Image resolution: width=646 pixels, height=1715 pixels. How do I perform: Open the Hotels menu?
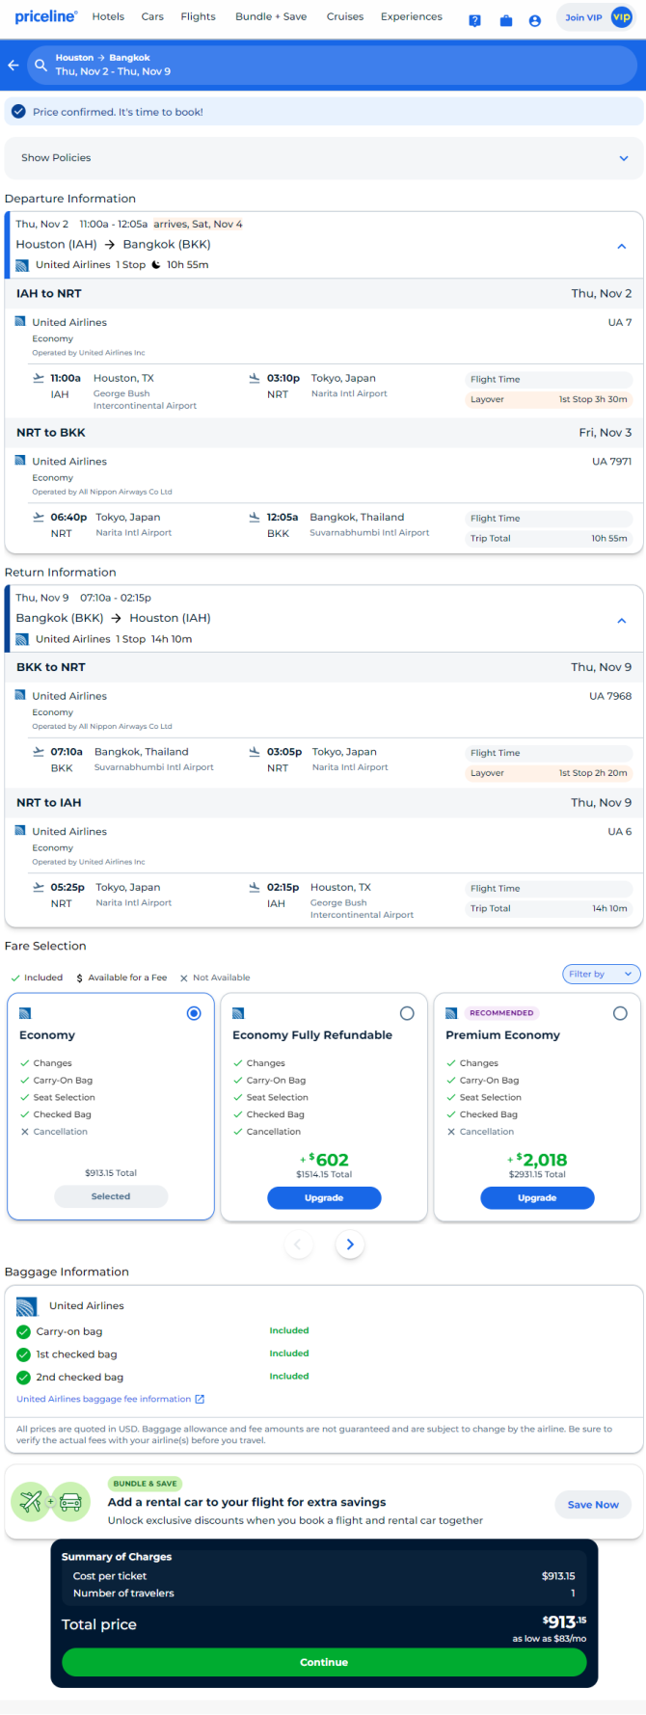coord(108,16)
